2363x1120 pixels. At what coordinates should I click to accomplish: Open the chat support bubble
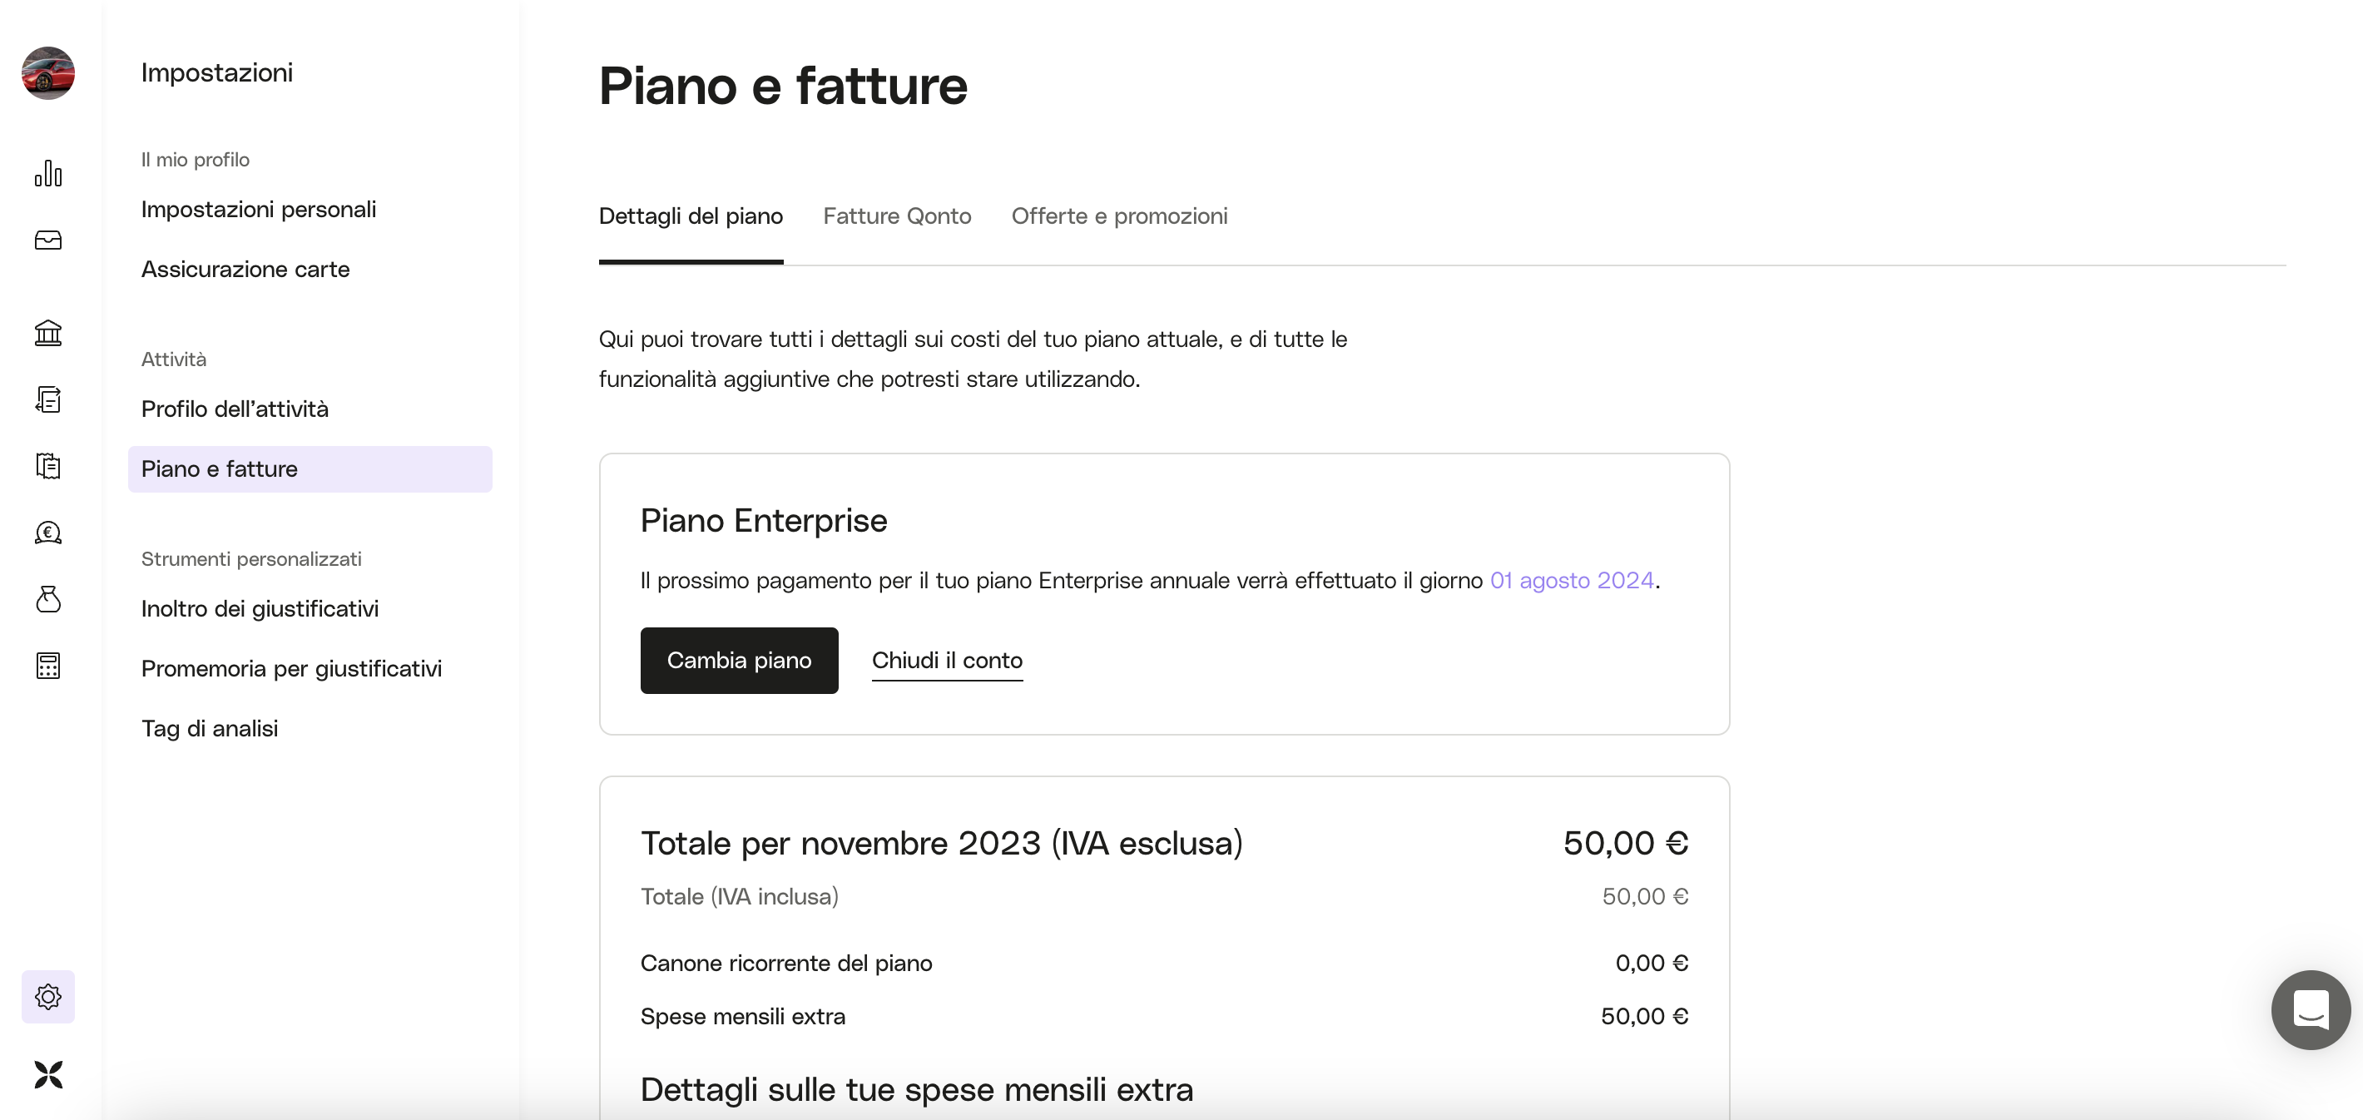(x=2310, y=1010)
